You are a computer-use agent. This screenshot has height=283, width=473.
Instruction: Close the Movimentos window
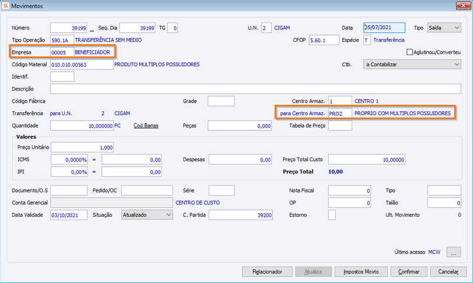click(x=463, y=5)
